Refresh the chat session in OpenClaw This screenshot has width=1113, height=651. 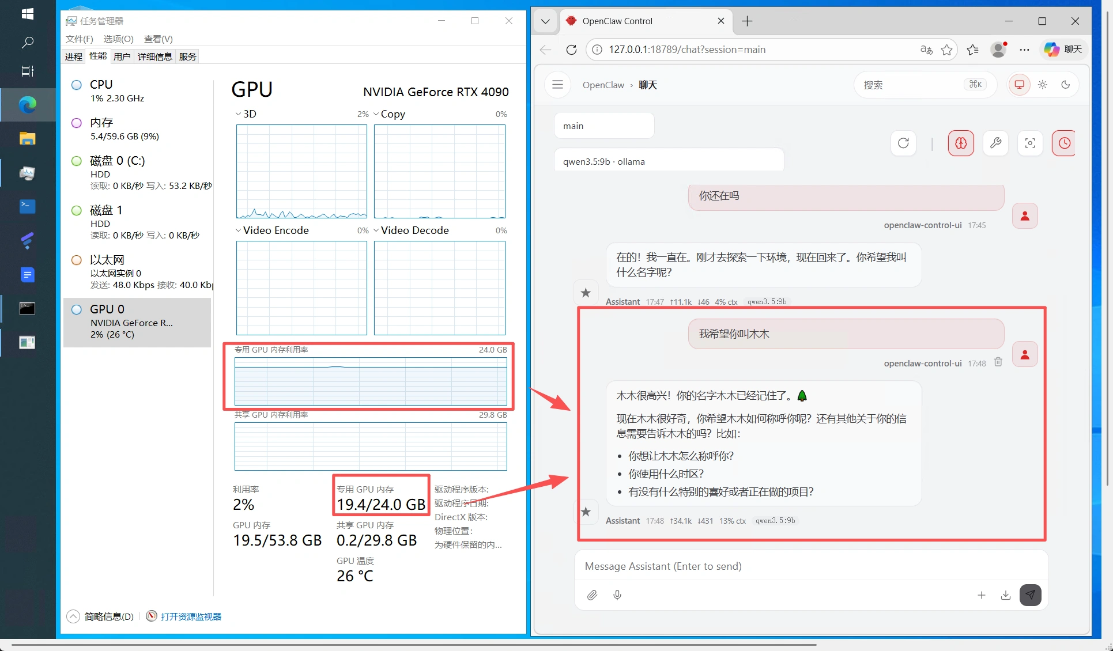[903, 143]
